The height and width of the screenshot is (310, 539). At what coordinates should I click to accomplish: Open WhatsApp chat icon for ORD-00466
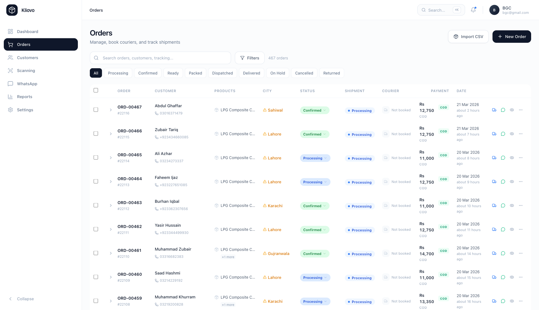point(503,134)
